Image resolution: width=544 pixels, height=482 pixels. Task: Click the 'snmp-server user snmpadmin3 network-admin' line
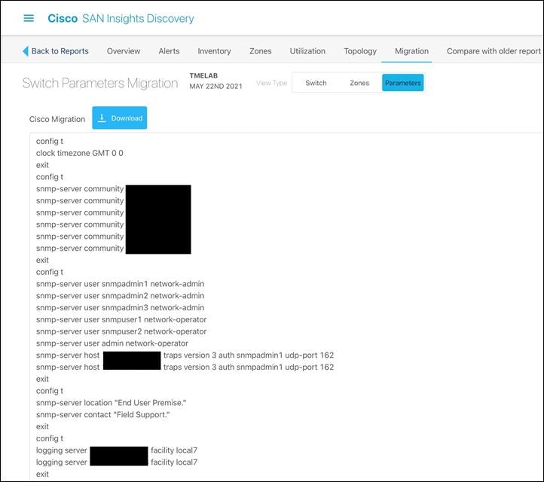120,307
